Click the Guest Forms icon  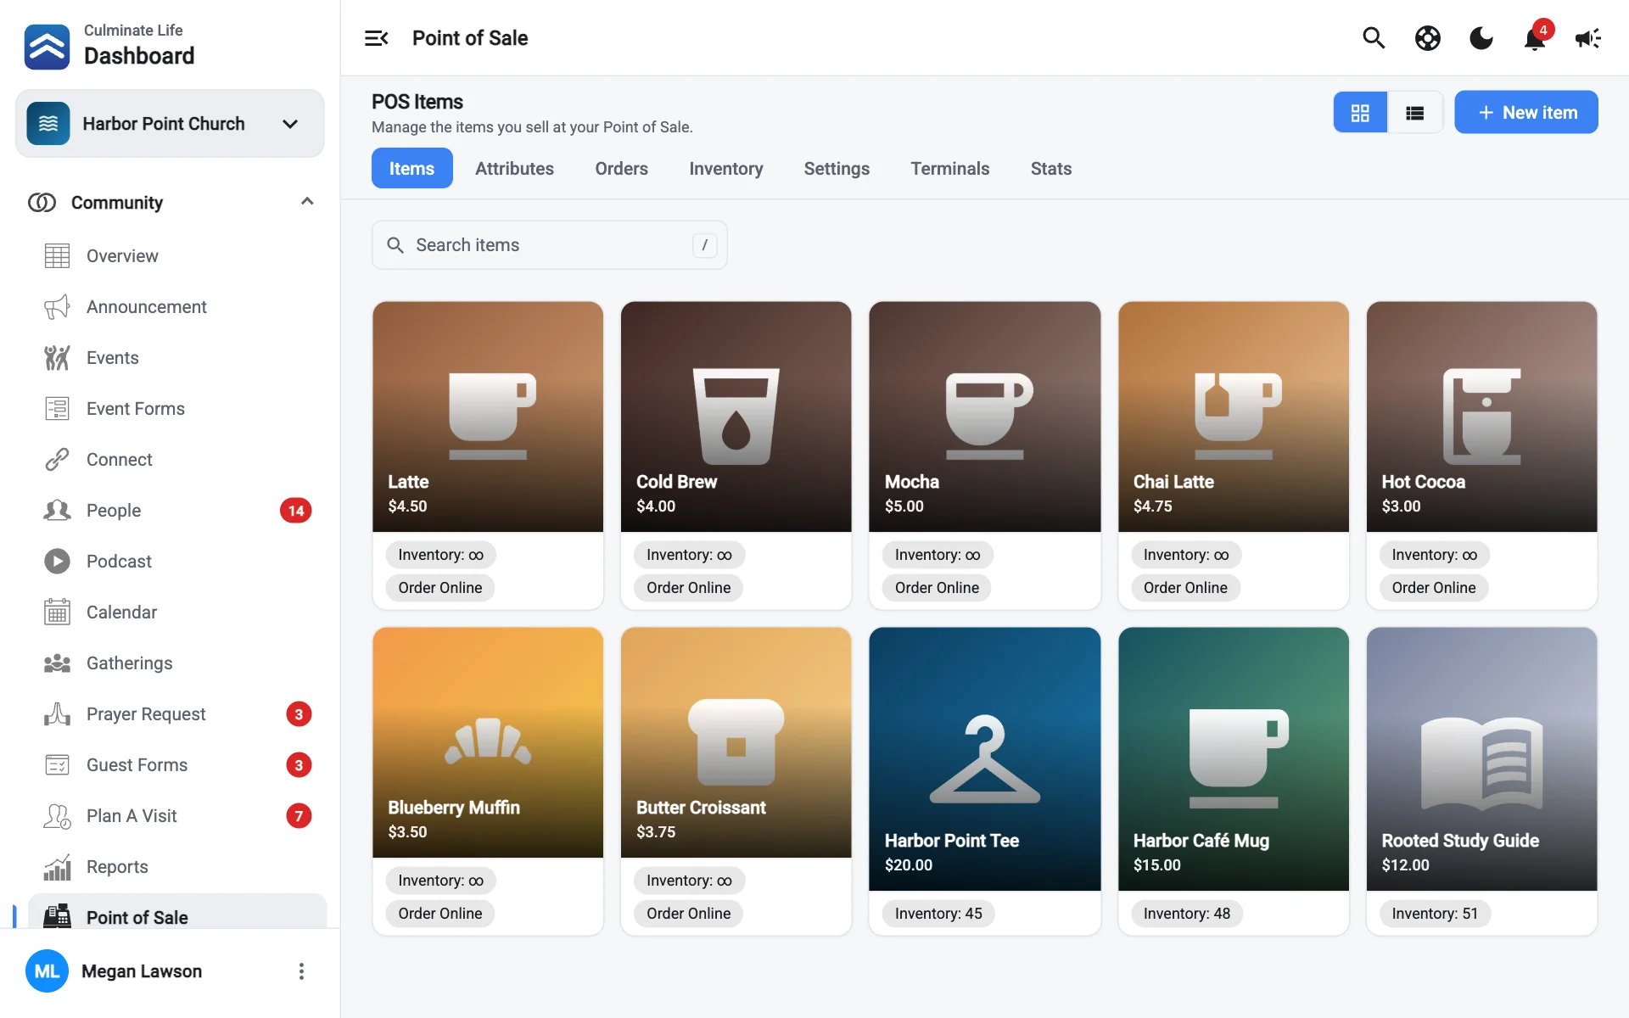pos(57,765)
